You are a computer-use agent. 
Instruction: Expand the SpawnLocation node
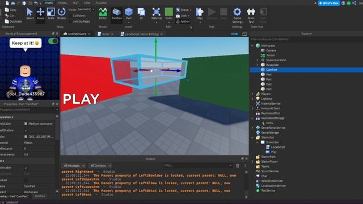coord(257,60)
